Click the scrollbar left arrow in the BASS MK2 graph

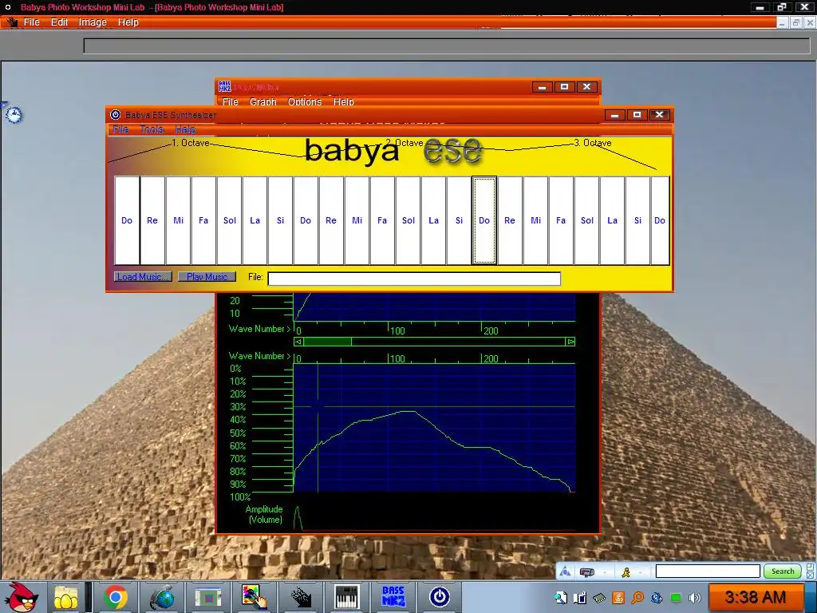click(298, 342)
